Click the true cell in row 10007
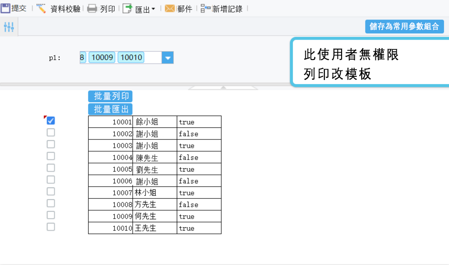The image size is (449, 265). [199, 193]
